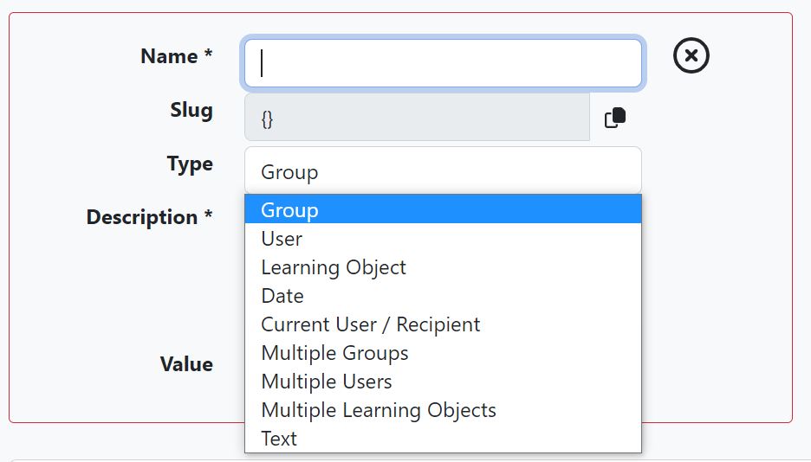
Task: Focus the Name text input
Action: pyautogui.click(x=444, y=63)
